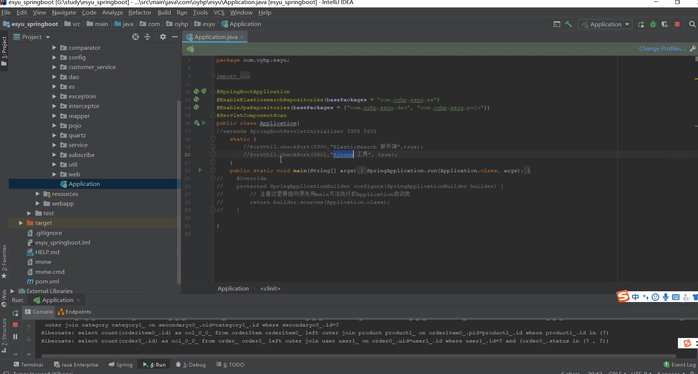Open Project panel settings gear
This screenshot has height=374, width=698.
(163, 37)
